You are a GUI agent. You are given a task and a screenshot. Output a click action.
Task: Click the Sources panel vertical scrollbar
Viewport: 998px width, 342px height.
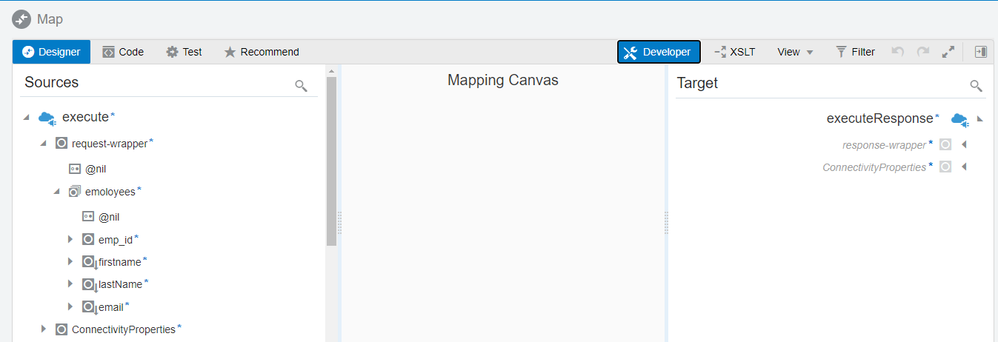tap(331, 159)
